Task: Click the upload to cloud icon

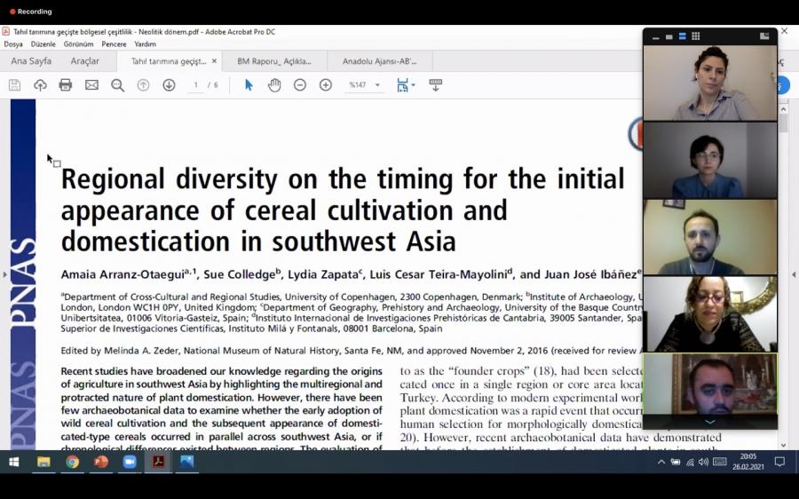Action: (40, 85)
